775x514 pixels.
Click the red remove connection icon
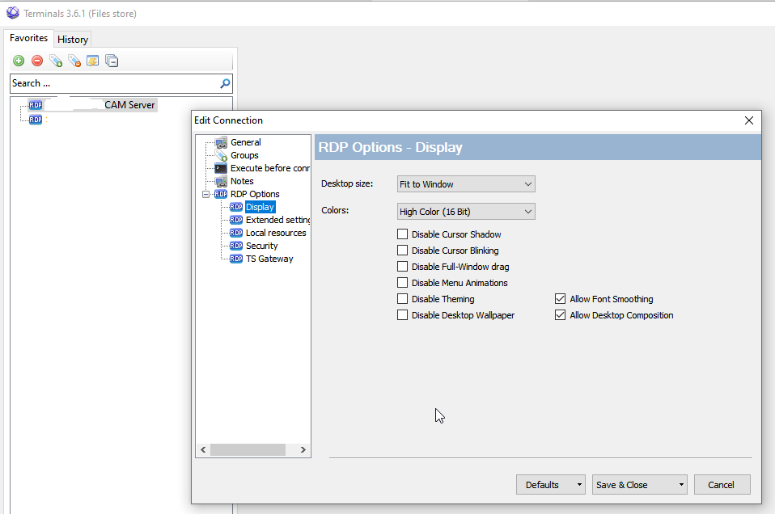[x=37, y=61]
